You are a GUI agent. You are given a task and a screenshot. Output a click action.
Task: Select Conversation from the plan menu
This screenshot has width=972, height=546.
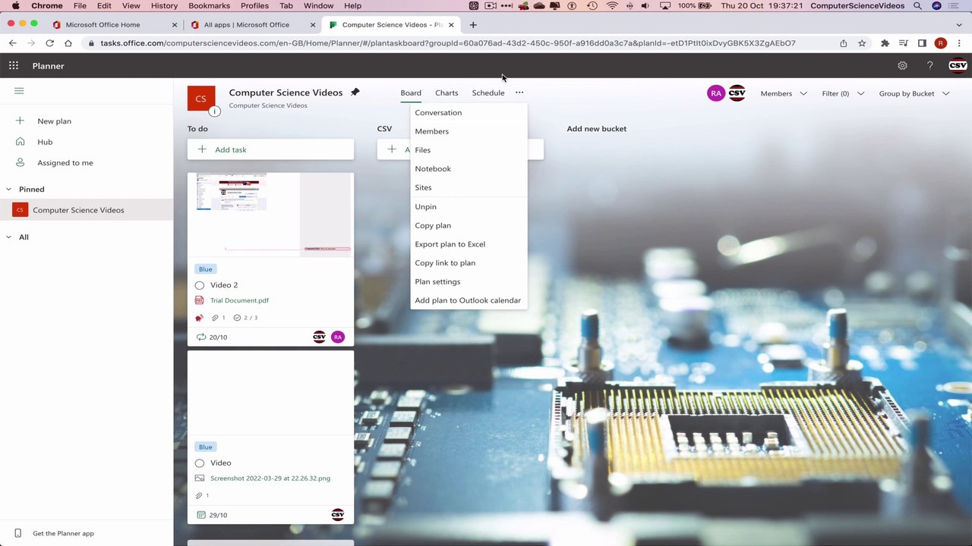[469, 112]
